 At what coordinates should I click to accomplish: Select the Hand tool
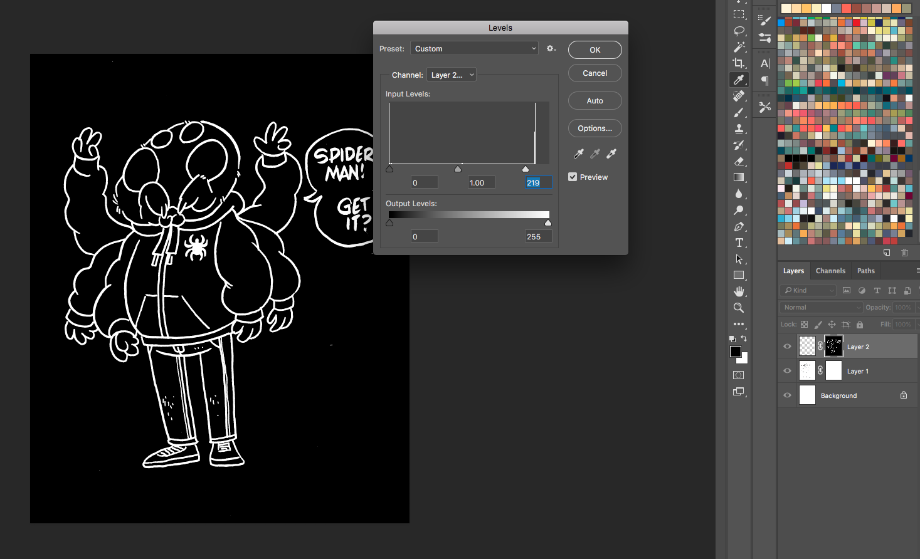point(739,291)
